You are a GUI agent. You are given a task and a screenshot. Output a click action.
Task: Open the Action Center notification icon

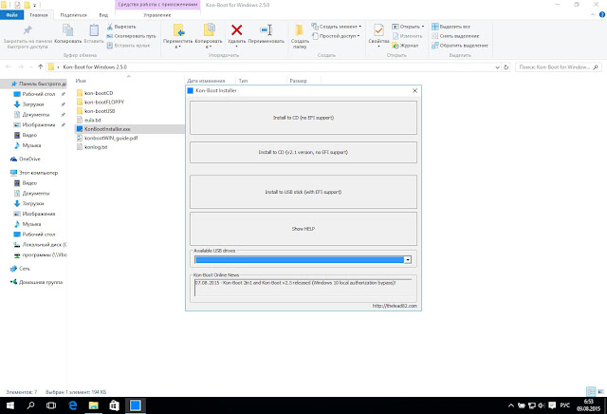[x=552, y=405]
